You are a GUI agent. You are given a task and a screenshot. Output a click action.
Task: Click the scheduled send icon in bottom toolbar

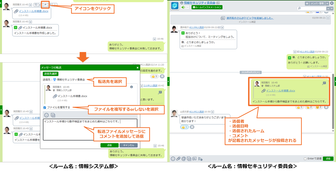200,159
